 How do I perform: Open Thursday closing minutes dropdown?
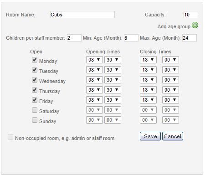[170, 90]
